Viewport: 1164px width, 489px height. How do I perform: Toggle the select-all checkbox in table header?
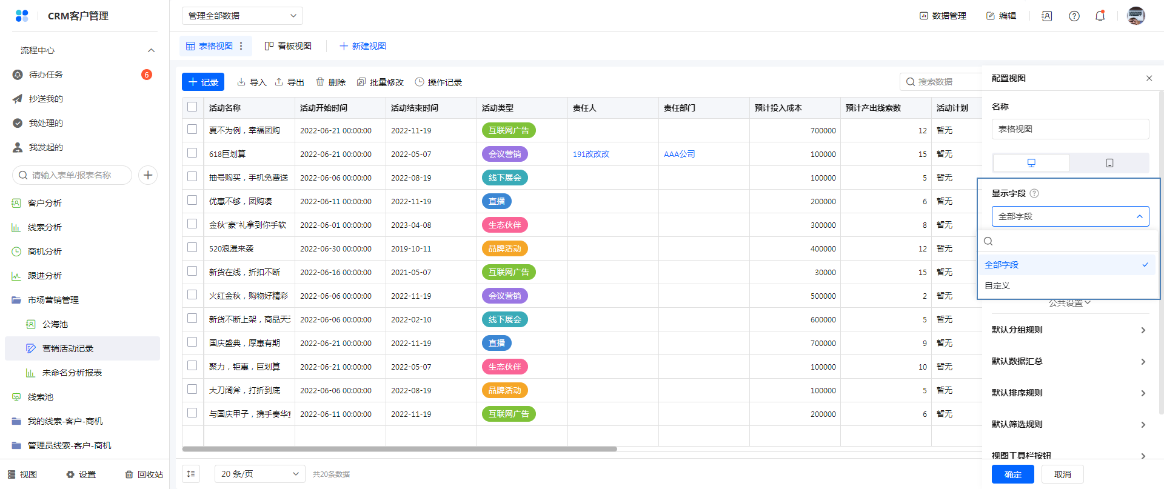[192, 107]
